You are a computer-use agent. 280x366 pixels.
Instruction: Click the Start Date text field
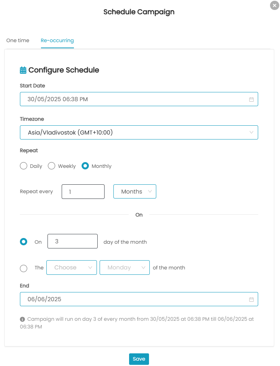click(139, 99)
